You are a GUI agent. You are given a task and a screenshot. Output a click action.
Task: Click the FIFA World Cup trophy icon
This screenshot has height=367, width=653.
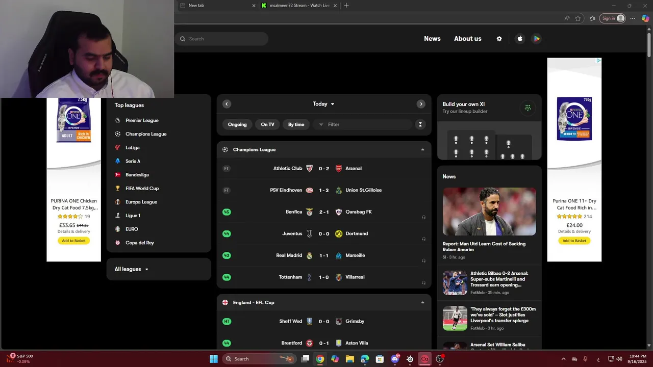coord(118,188)
